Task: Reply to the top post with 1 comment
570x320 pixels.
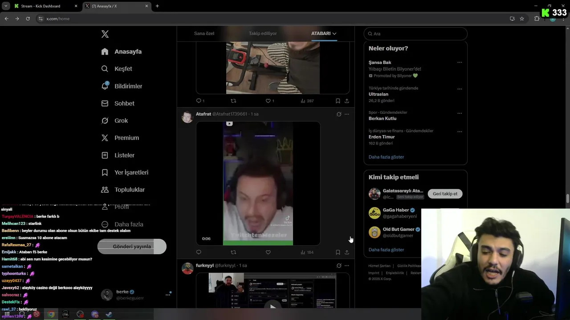Action: pyautogui.click(x=200, y=101)
